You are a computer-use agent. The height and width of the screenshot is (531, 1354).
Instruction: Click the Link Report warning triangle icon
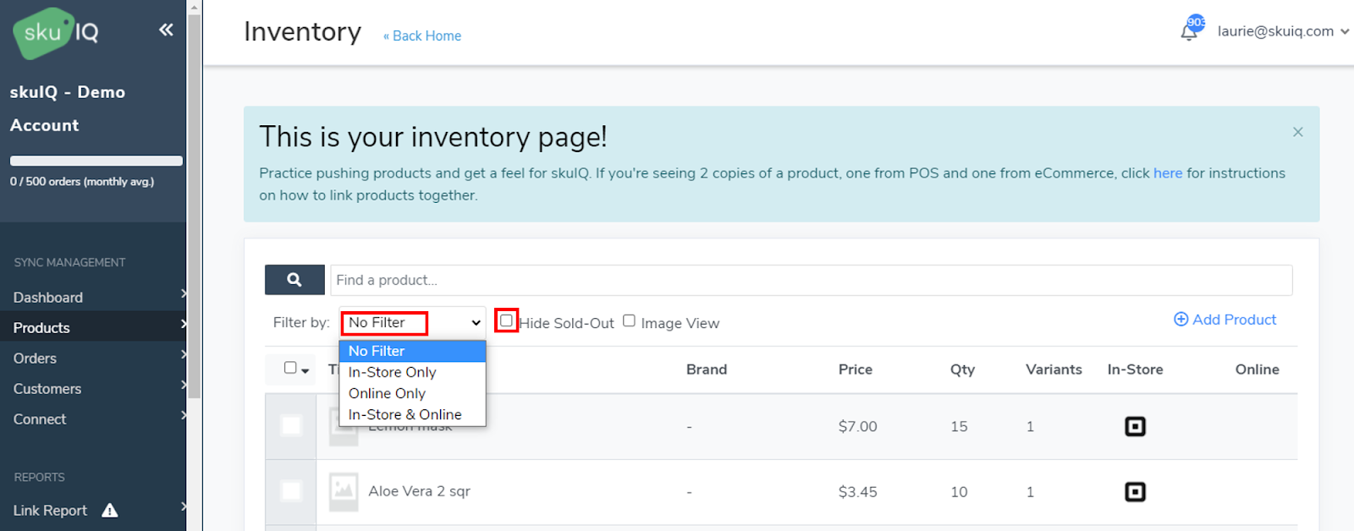[x=110, y=511]
